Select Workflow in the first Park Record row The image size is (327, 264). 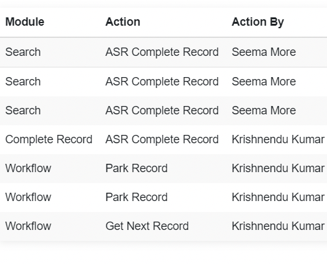click(28, 168)
